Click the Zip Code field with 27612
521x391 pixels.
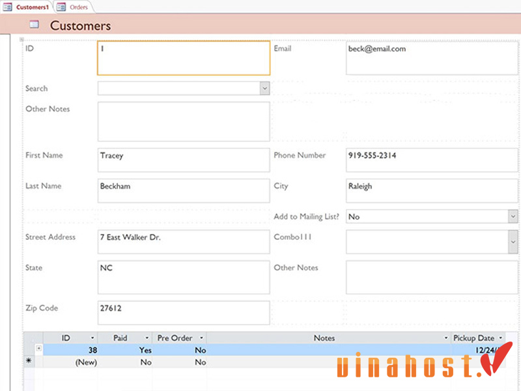(x=184, y=313)
